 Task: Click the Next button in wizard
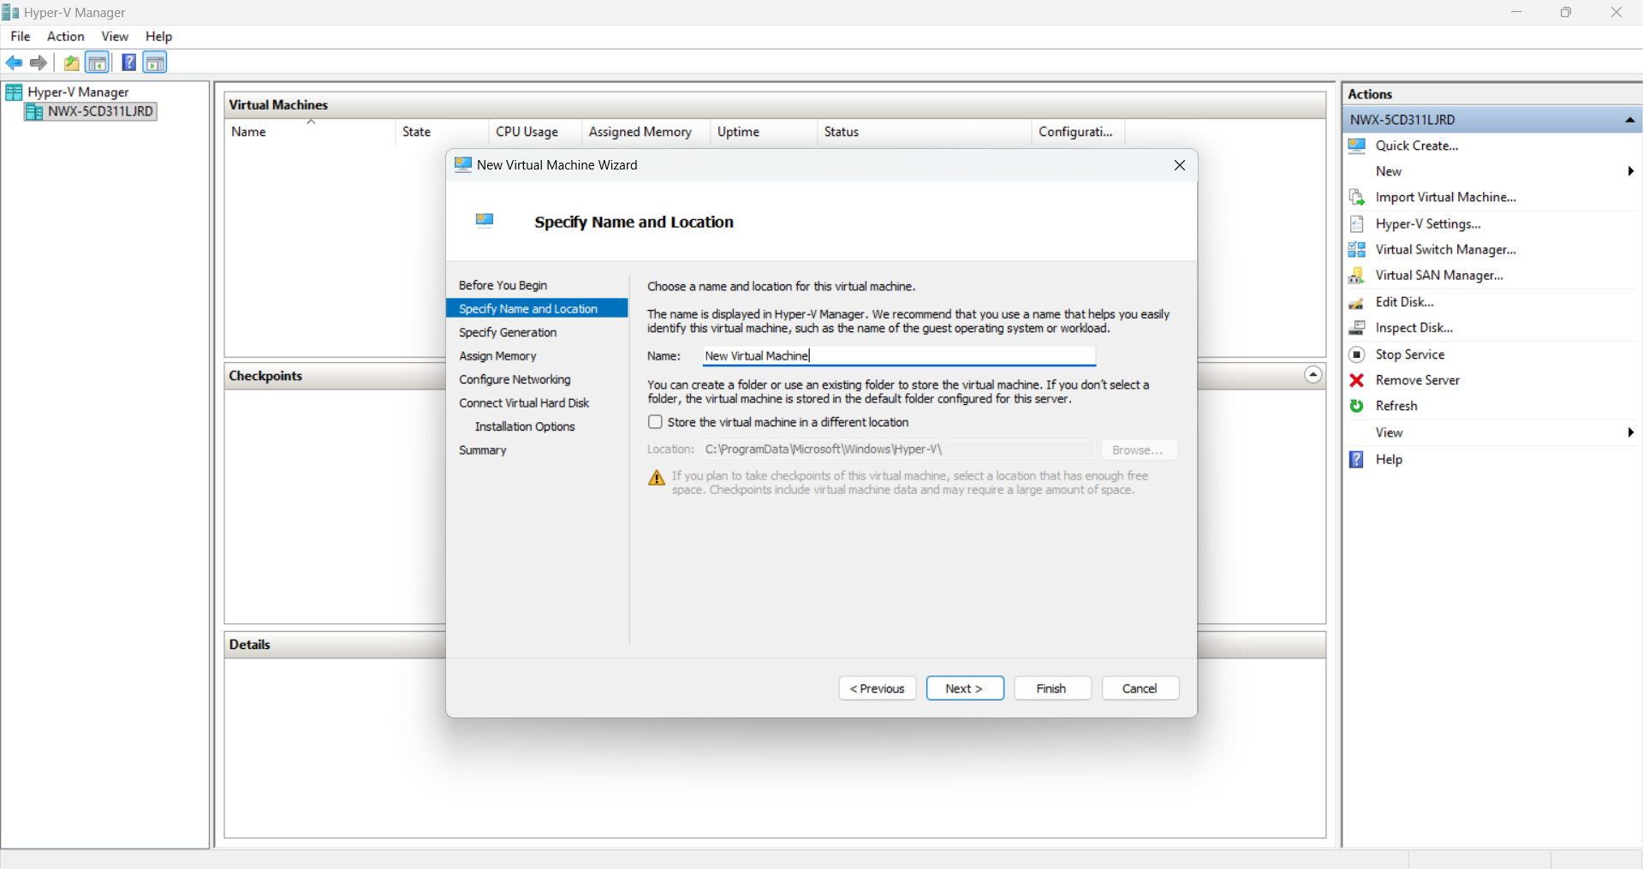tap(964, 688)
